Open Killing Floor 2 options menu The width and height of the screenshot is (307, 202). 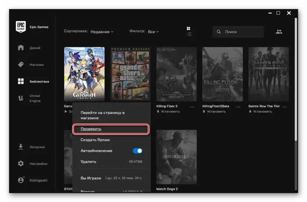[192, 106]
